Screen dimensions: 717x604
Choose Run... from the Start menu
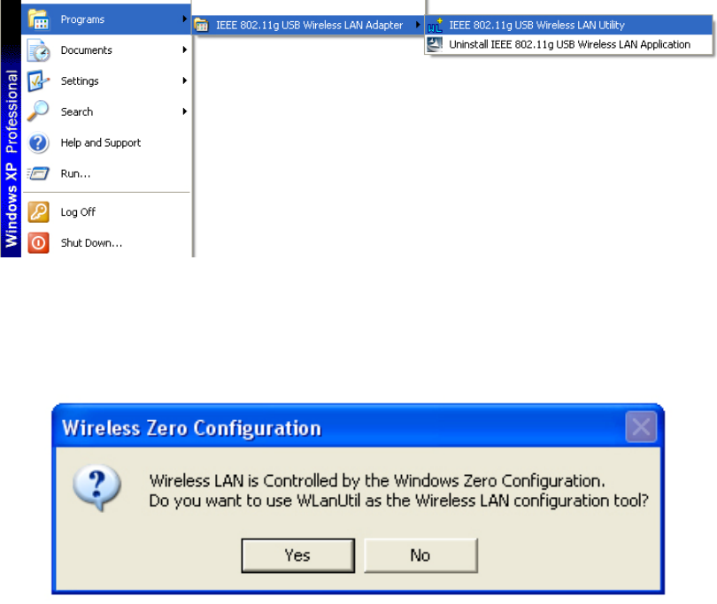(106, 173)
